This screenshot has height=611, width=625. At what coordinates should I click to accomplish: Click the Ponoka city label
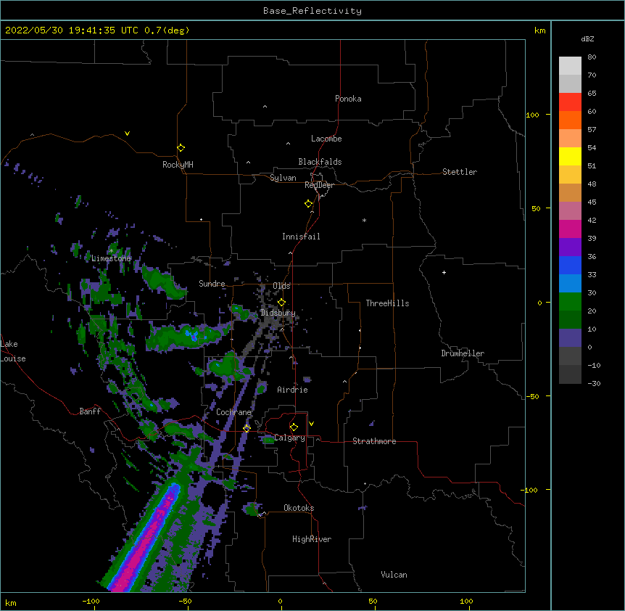coord(348,99)
